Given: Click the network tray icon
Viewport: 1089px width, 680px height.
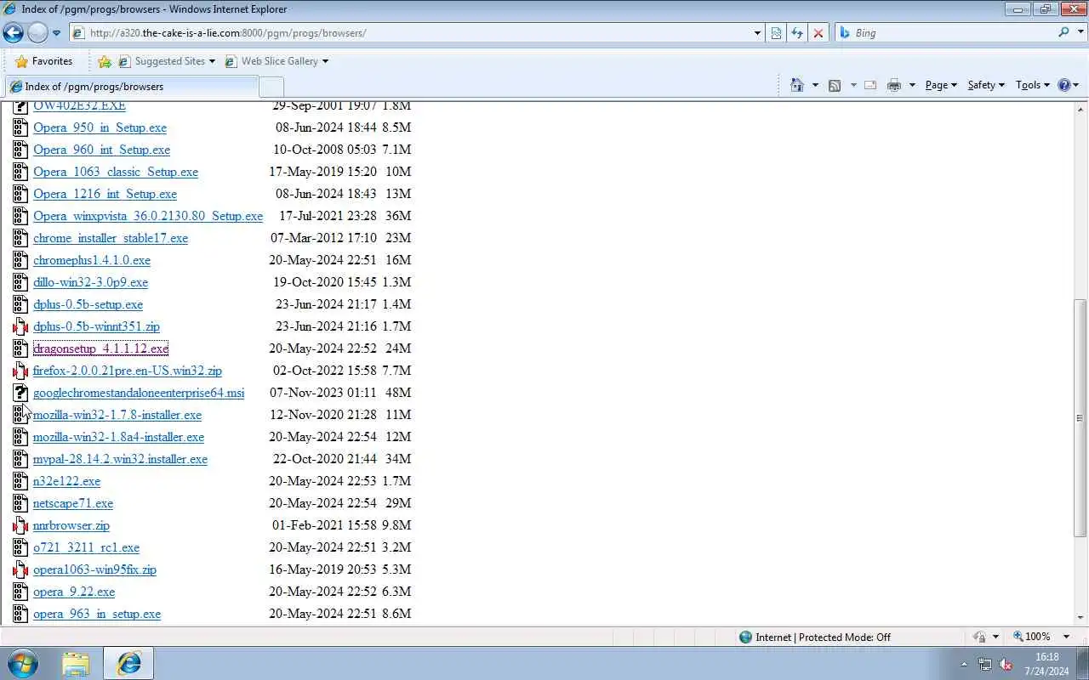Looking at the screenshot, I should tap(985, 665).
